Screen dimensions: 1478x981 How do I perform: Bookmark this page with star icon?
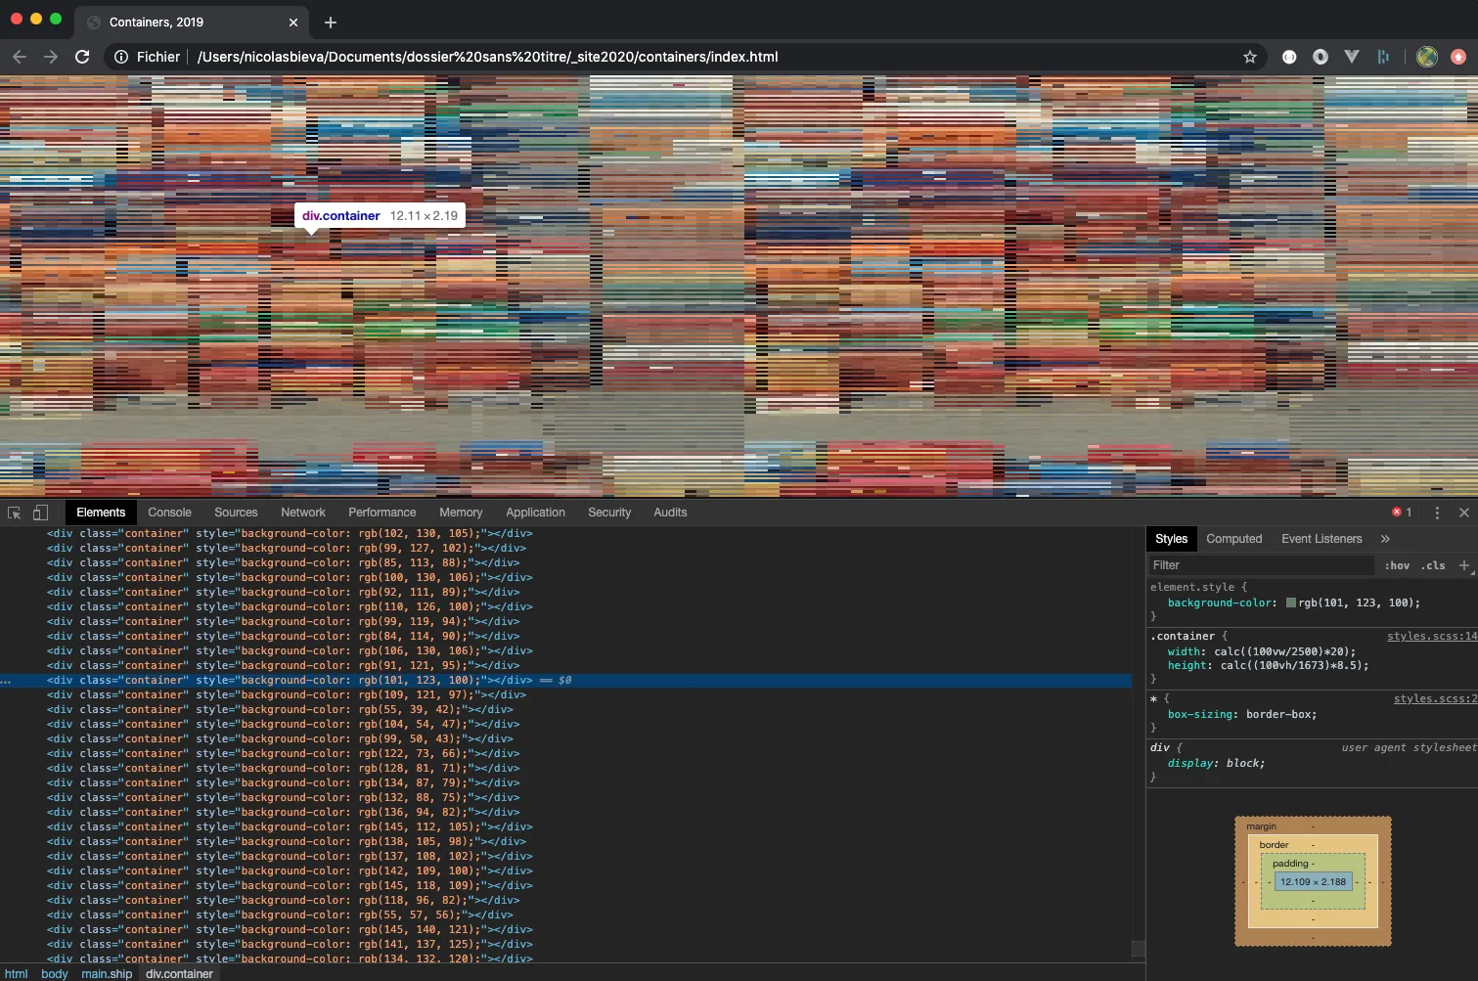(1249, 57)
